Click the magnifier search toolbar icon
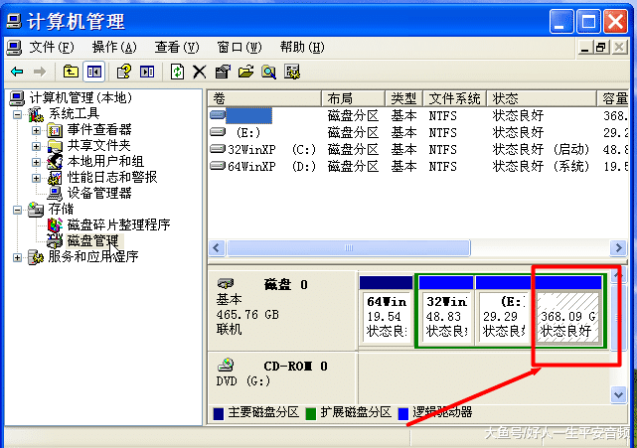 click(268, 72)
